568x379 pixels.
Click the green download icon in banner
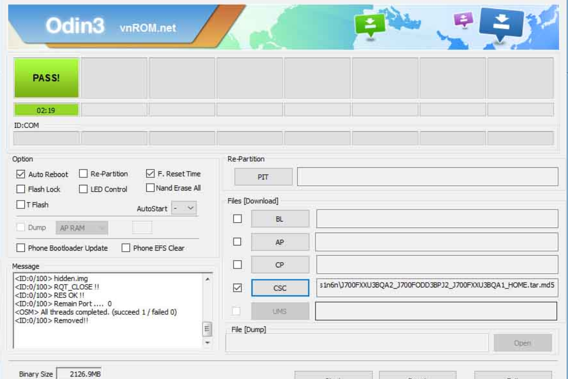click(x=370, y=25)
